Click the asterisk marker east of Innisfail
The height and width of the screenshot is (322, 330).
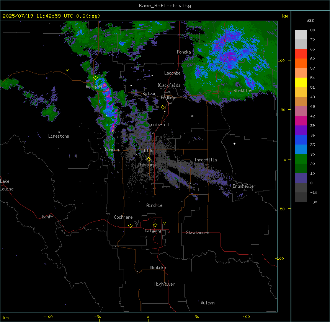[192, 116]
